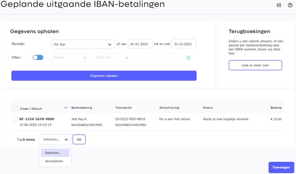This screenshot has width=296, height=174.
Task: Click the 'Lees er meer over' button
Action: 255,65
